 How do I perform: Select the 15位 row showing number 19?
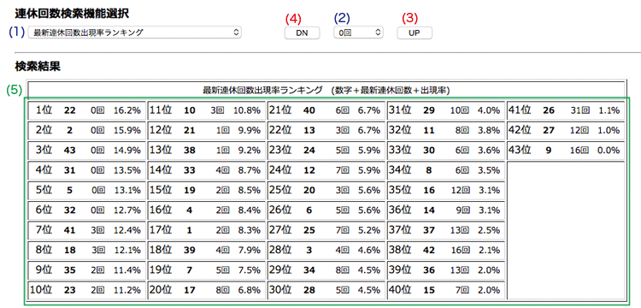[207, 190]
